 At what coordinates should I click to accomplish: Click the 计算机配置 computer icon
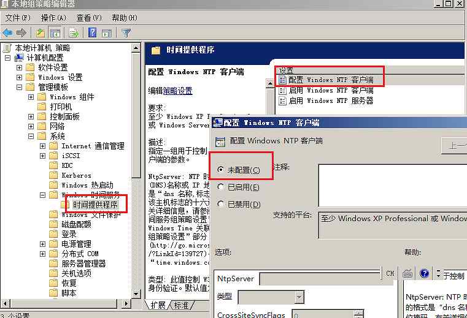pyautogui.click(x=20, y=58)
